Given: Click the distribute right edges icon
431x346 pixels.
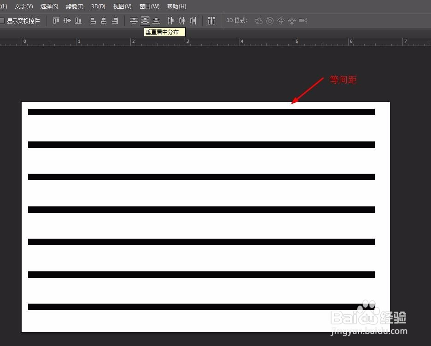Looking at the screenshot, I should click(x=193, y=21).
